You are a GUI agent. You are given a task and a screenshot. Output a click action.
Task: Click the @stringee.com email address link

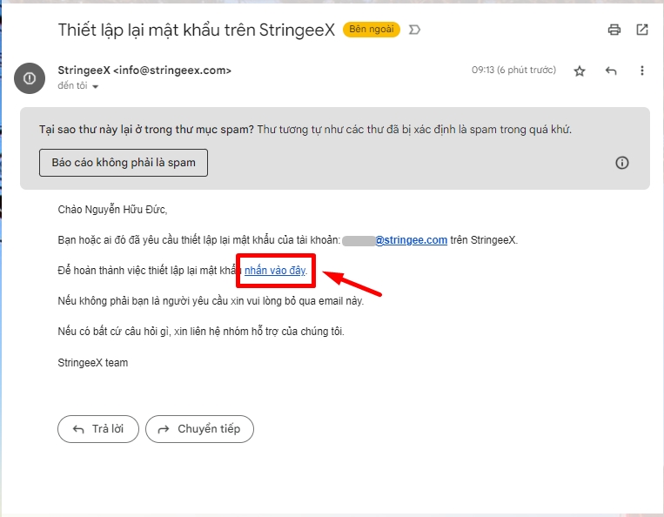click(411, 240)
